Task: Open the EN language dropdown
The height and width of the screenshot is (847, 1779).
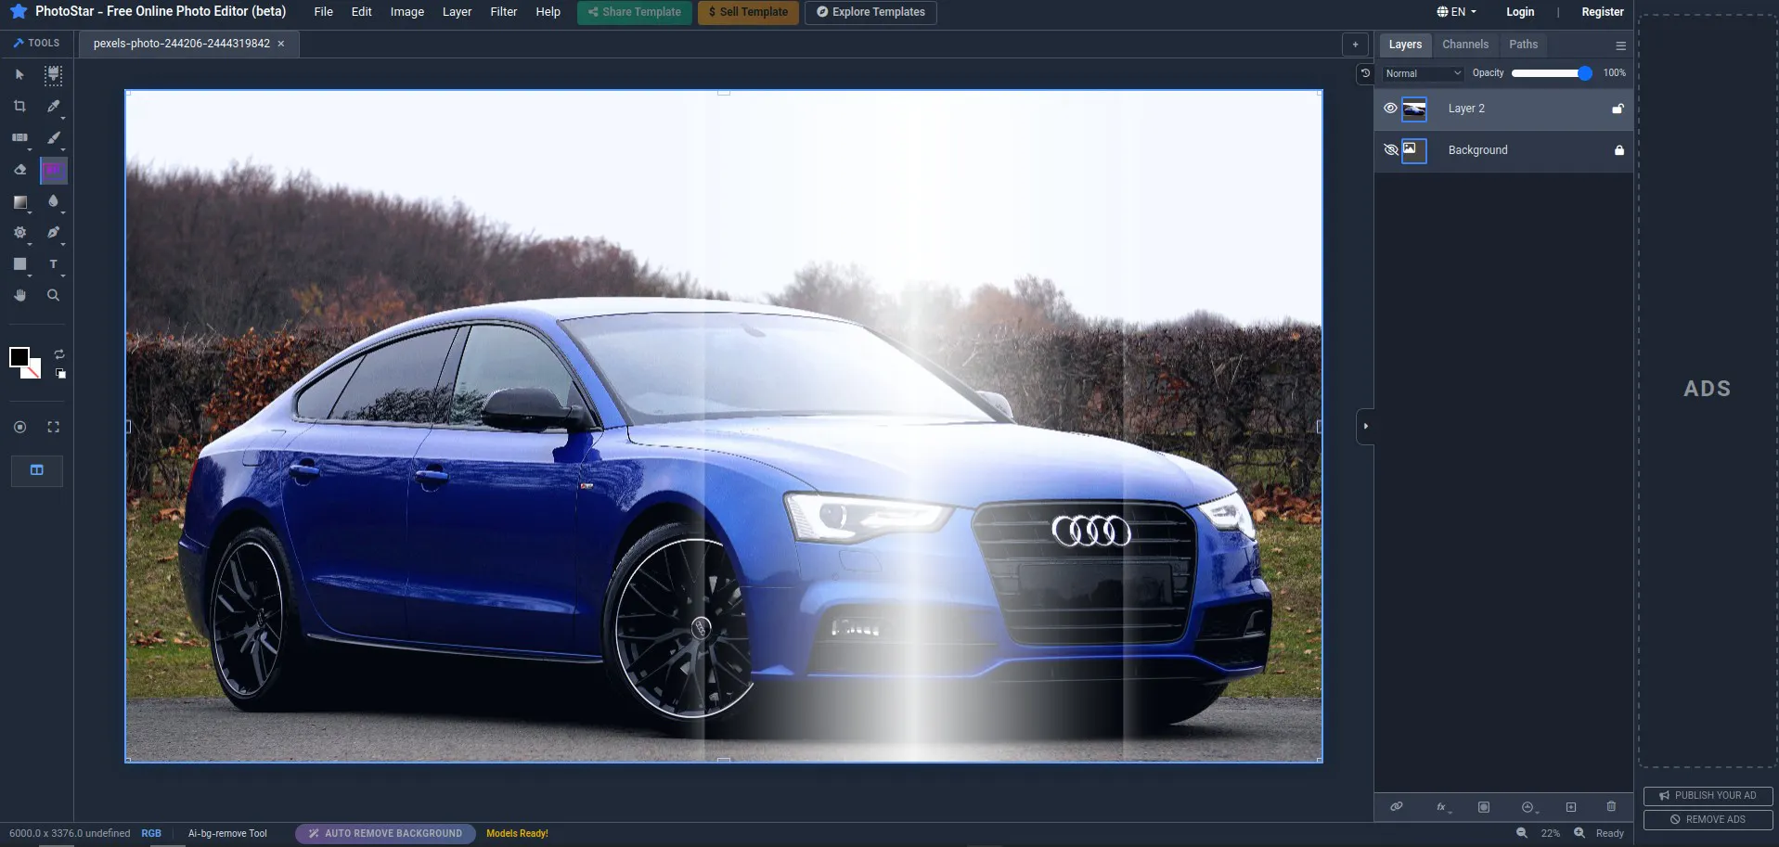Action: [1456, 12]
